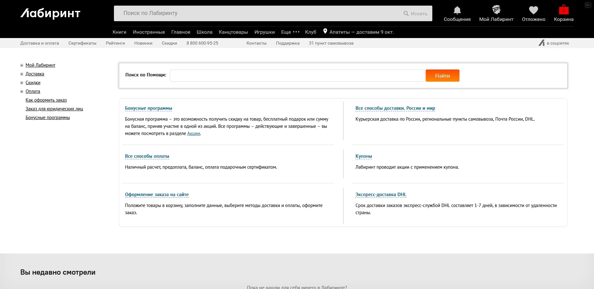Image resolution: width=594 pixels, height=289 pixels.
Task: Click the magnifier Искать search icon
Action: pos(406,13)
